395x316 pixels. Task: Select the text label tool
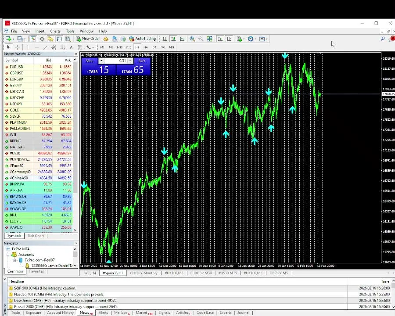tap(79, 47)
